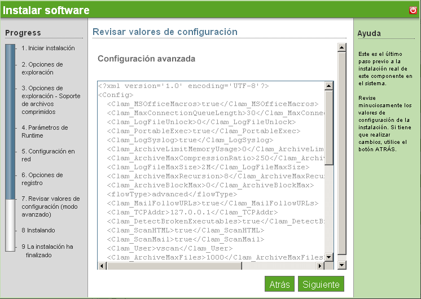Image resolution: width=421 pixels, height=299 pixels.
Task: Click the Clam_ArchiveMaxFiles line
Action: (215, 257)
